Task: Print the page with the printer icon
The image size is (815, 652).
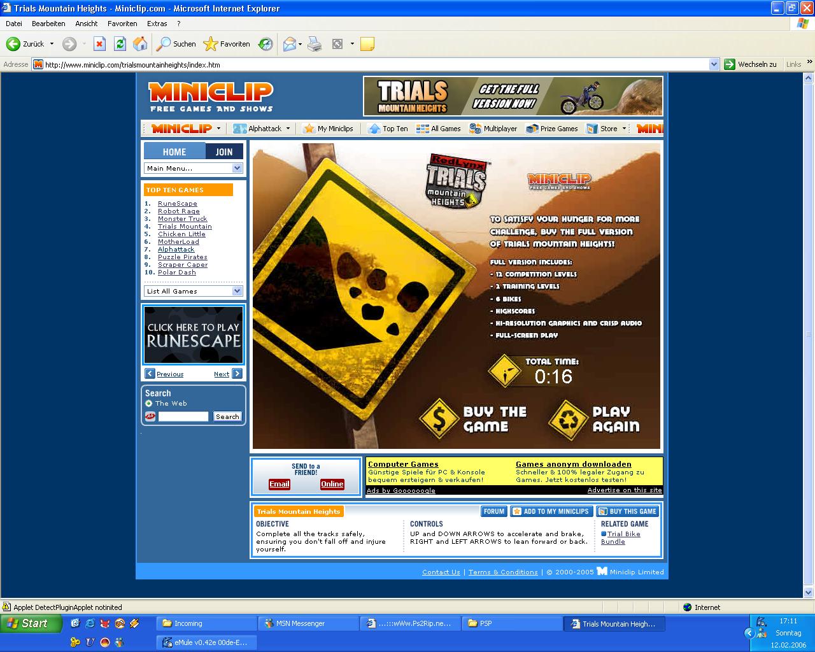Action: [315, 44]
